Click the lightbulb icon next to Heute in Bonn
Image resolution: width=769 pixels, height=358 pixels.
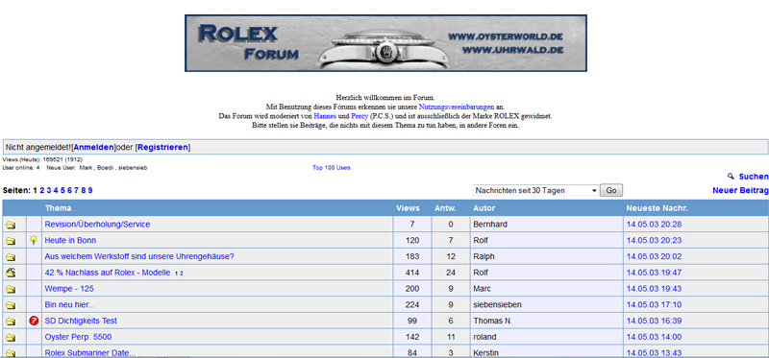(34, 240)
